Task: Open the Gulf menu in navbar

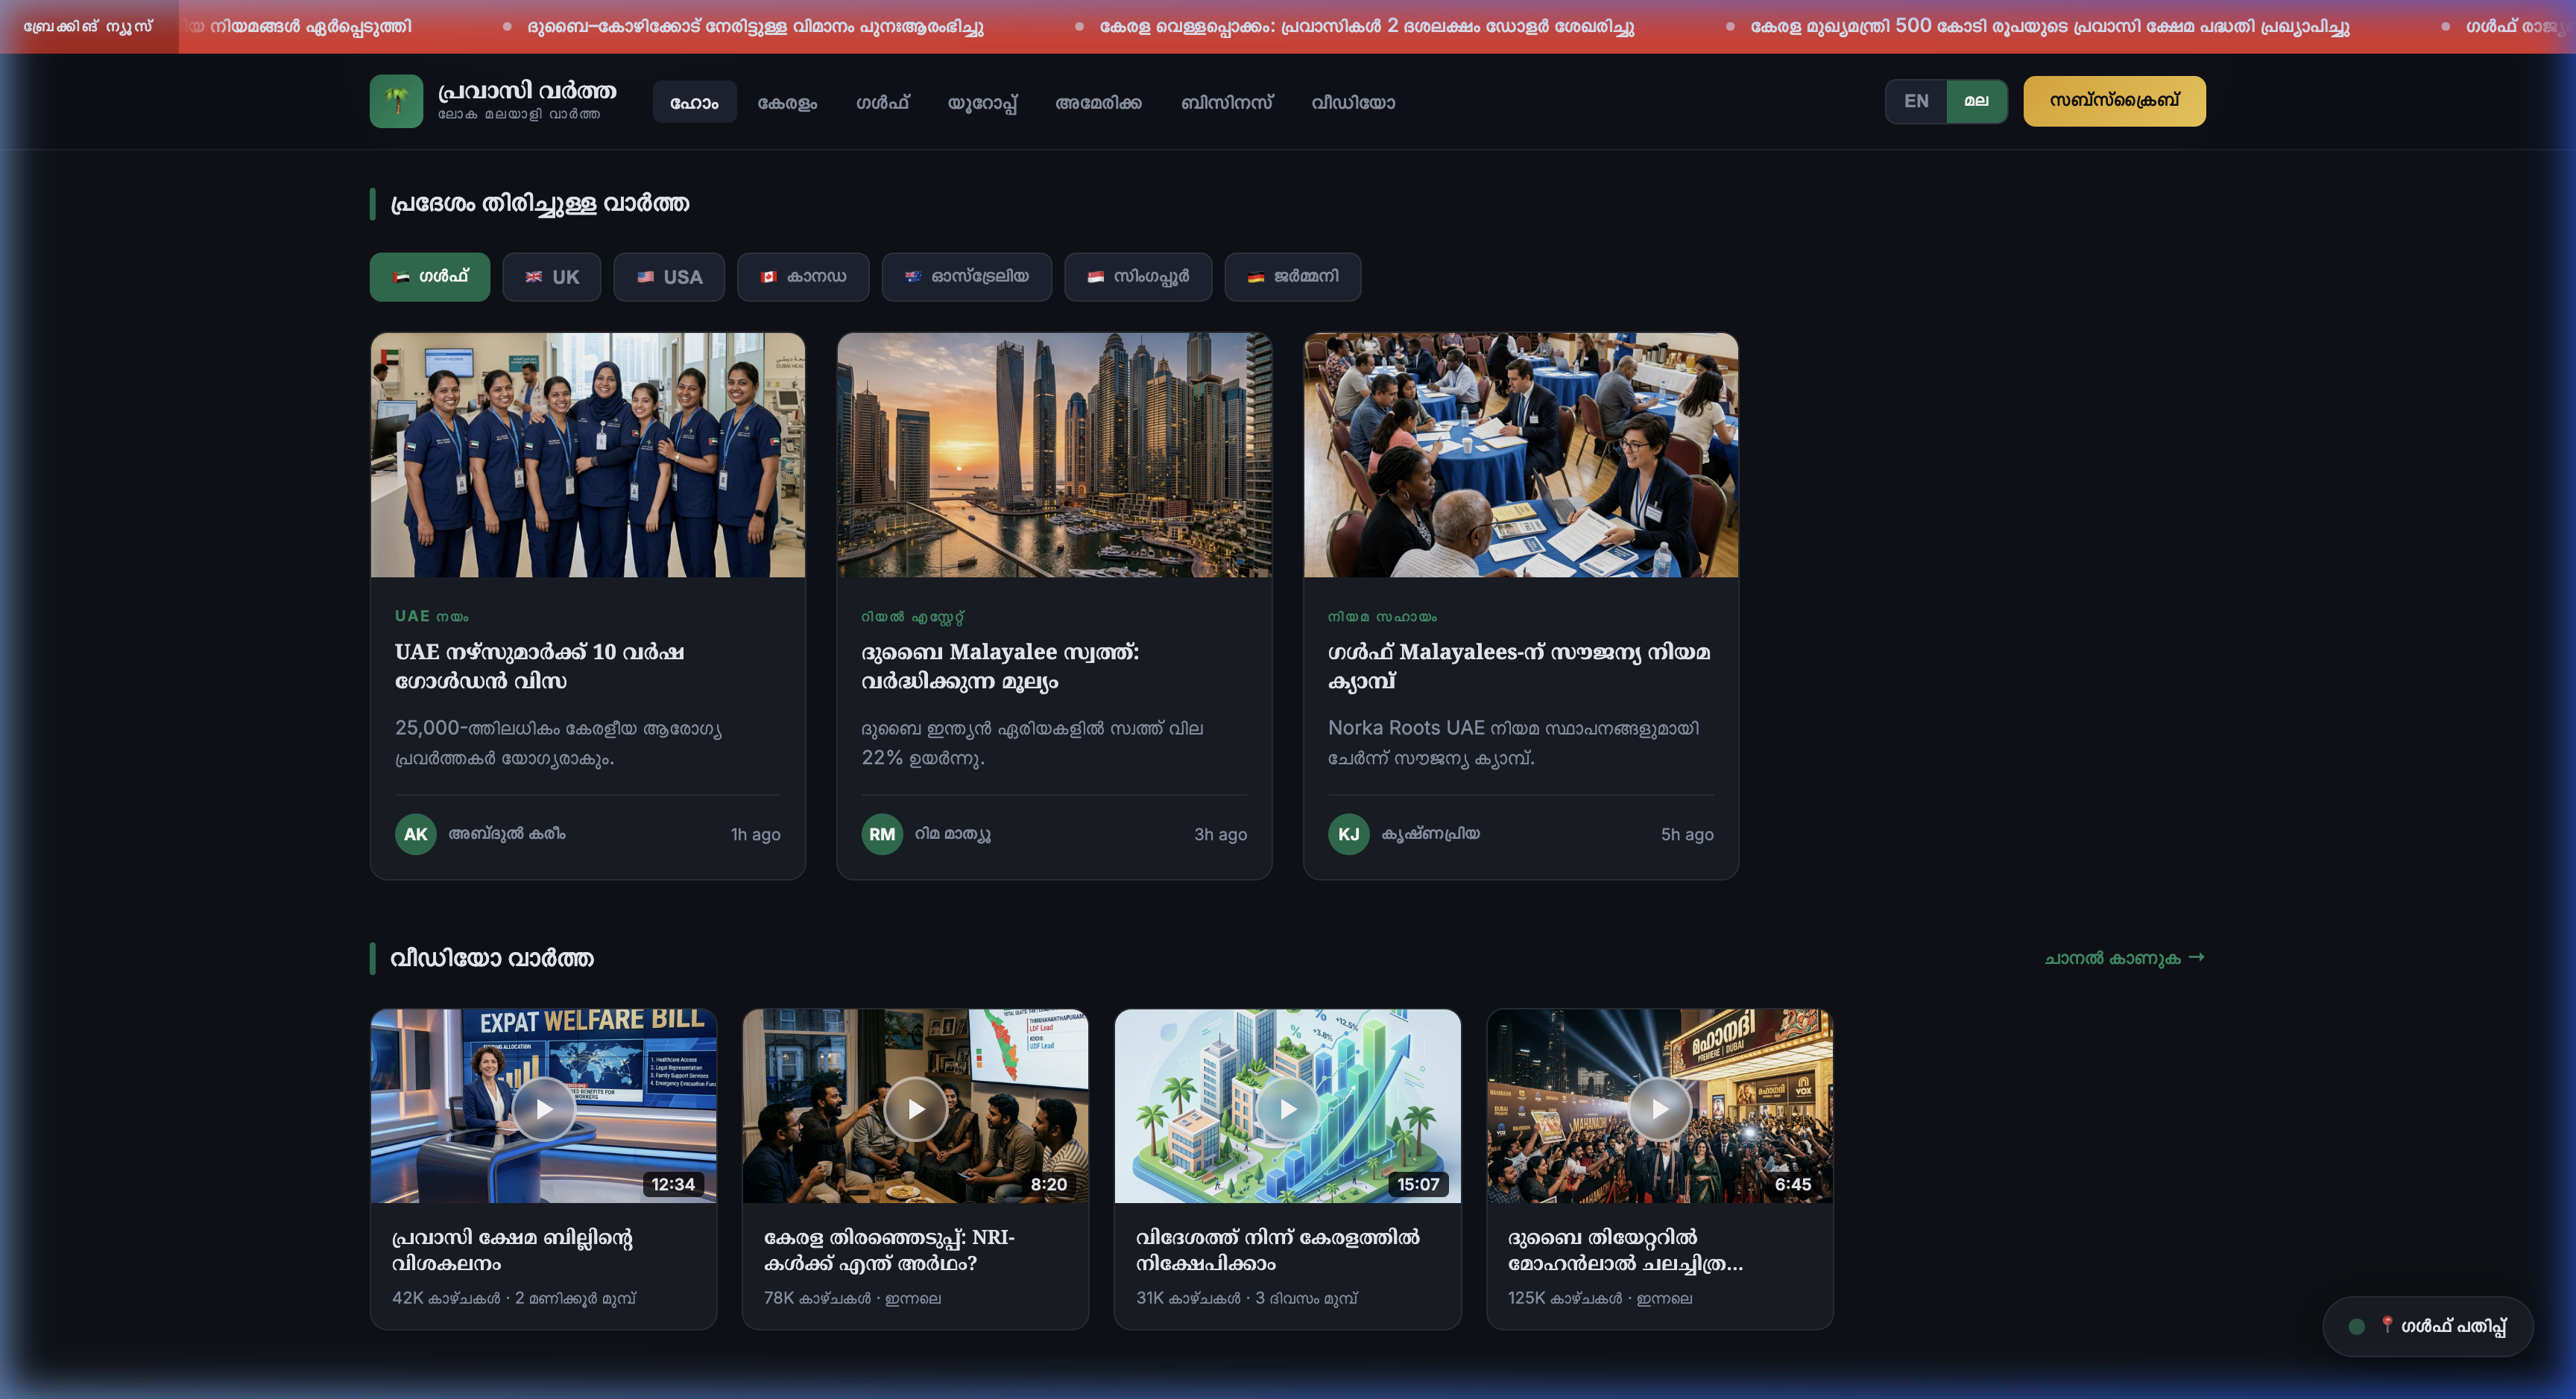Action: (x=882, y=102)
